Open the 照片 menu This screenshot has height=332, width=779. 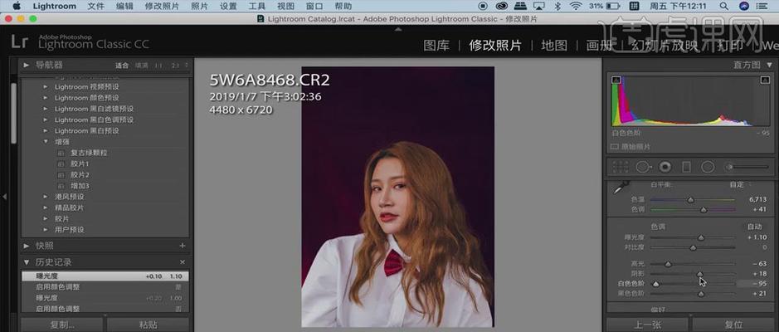pyautogui.click(x=199, y=6)
